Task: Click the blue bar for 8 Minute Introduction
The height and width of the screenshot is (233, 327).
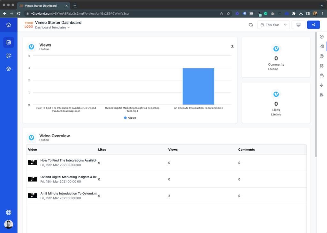Action: 198,86
